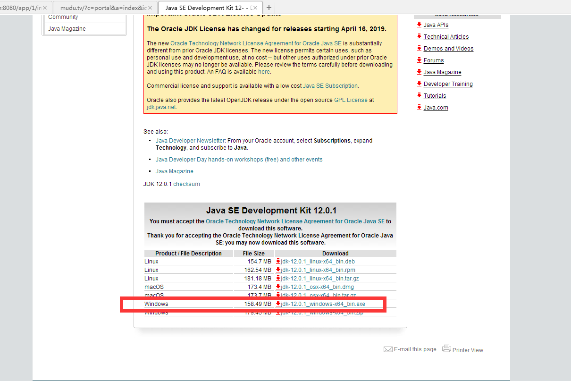The image size is (571, 381).
Task: Close the mudu.tv browser tab
Action: 150,8
